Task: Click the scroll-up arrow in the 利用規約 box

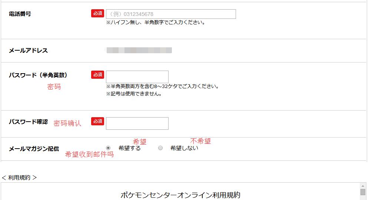Action: 363,186
